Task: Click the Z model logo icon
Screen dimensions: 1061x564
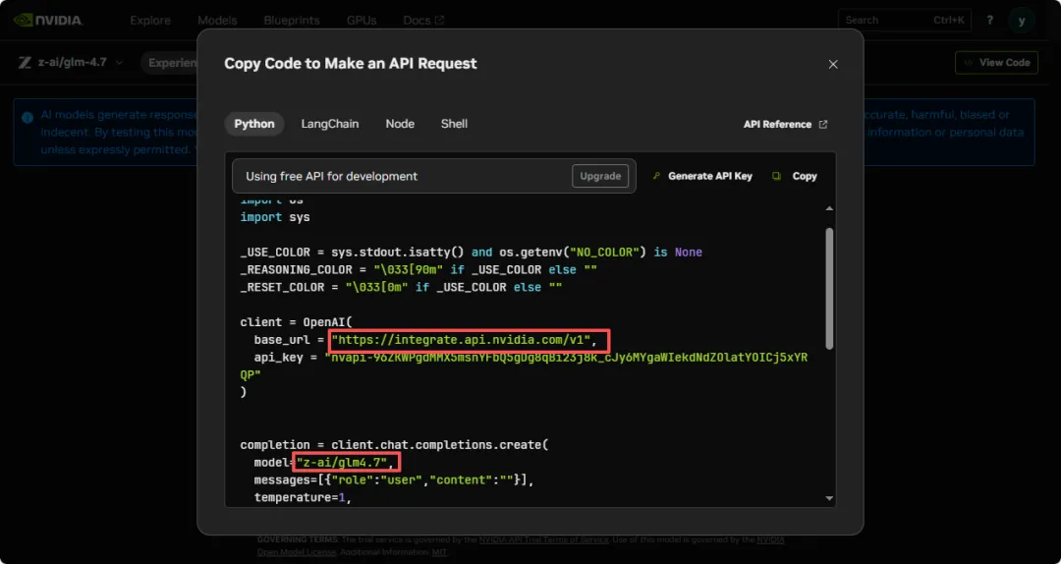Action: [25, 62]
